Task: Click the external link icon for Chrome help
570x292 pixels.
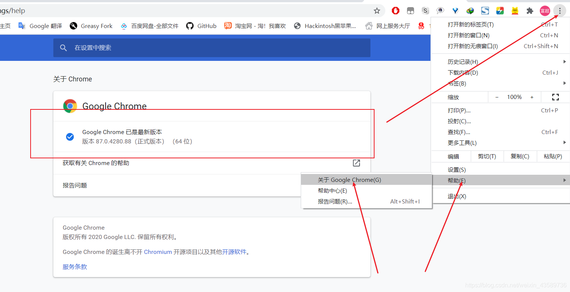Action: [x=357, y=163]
